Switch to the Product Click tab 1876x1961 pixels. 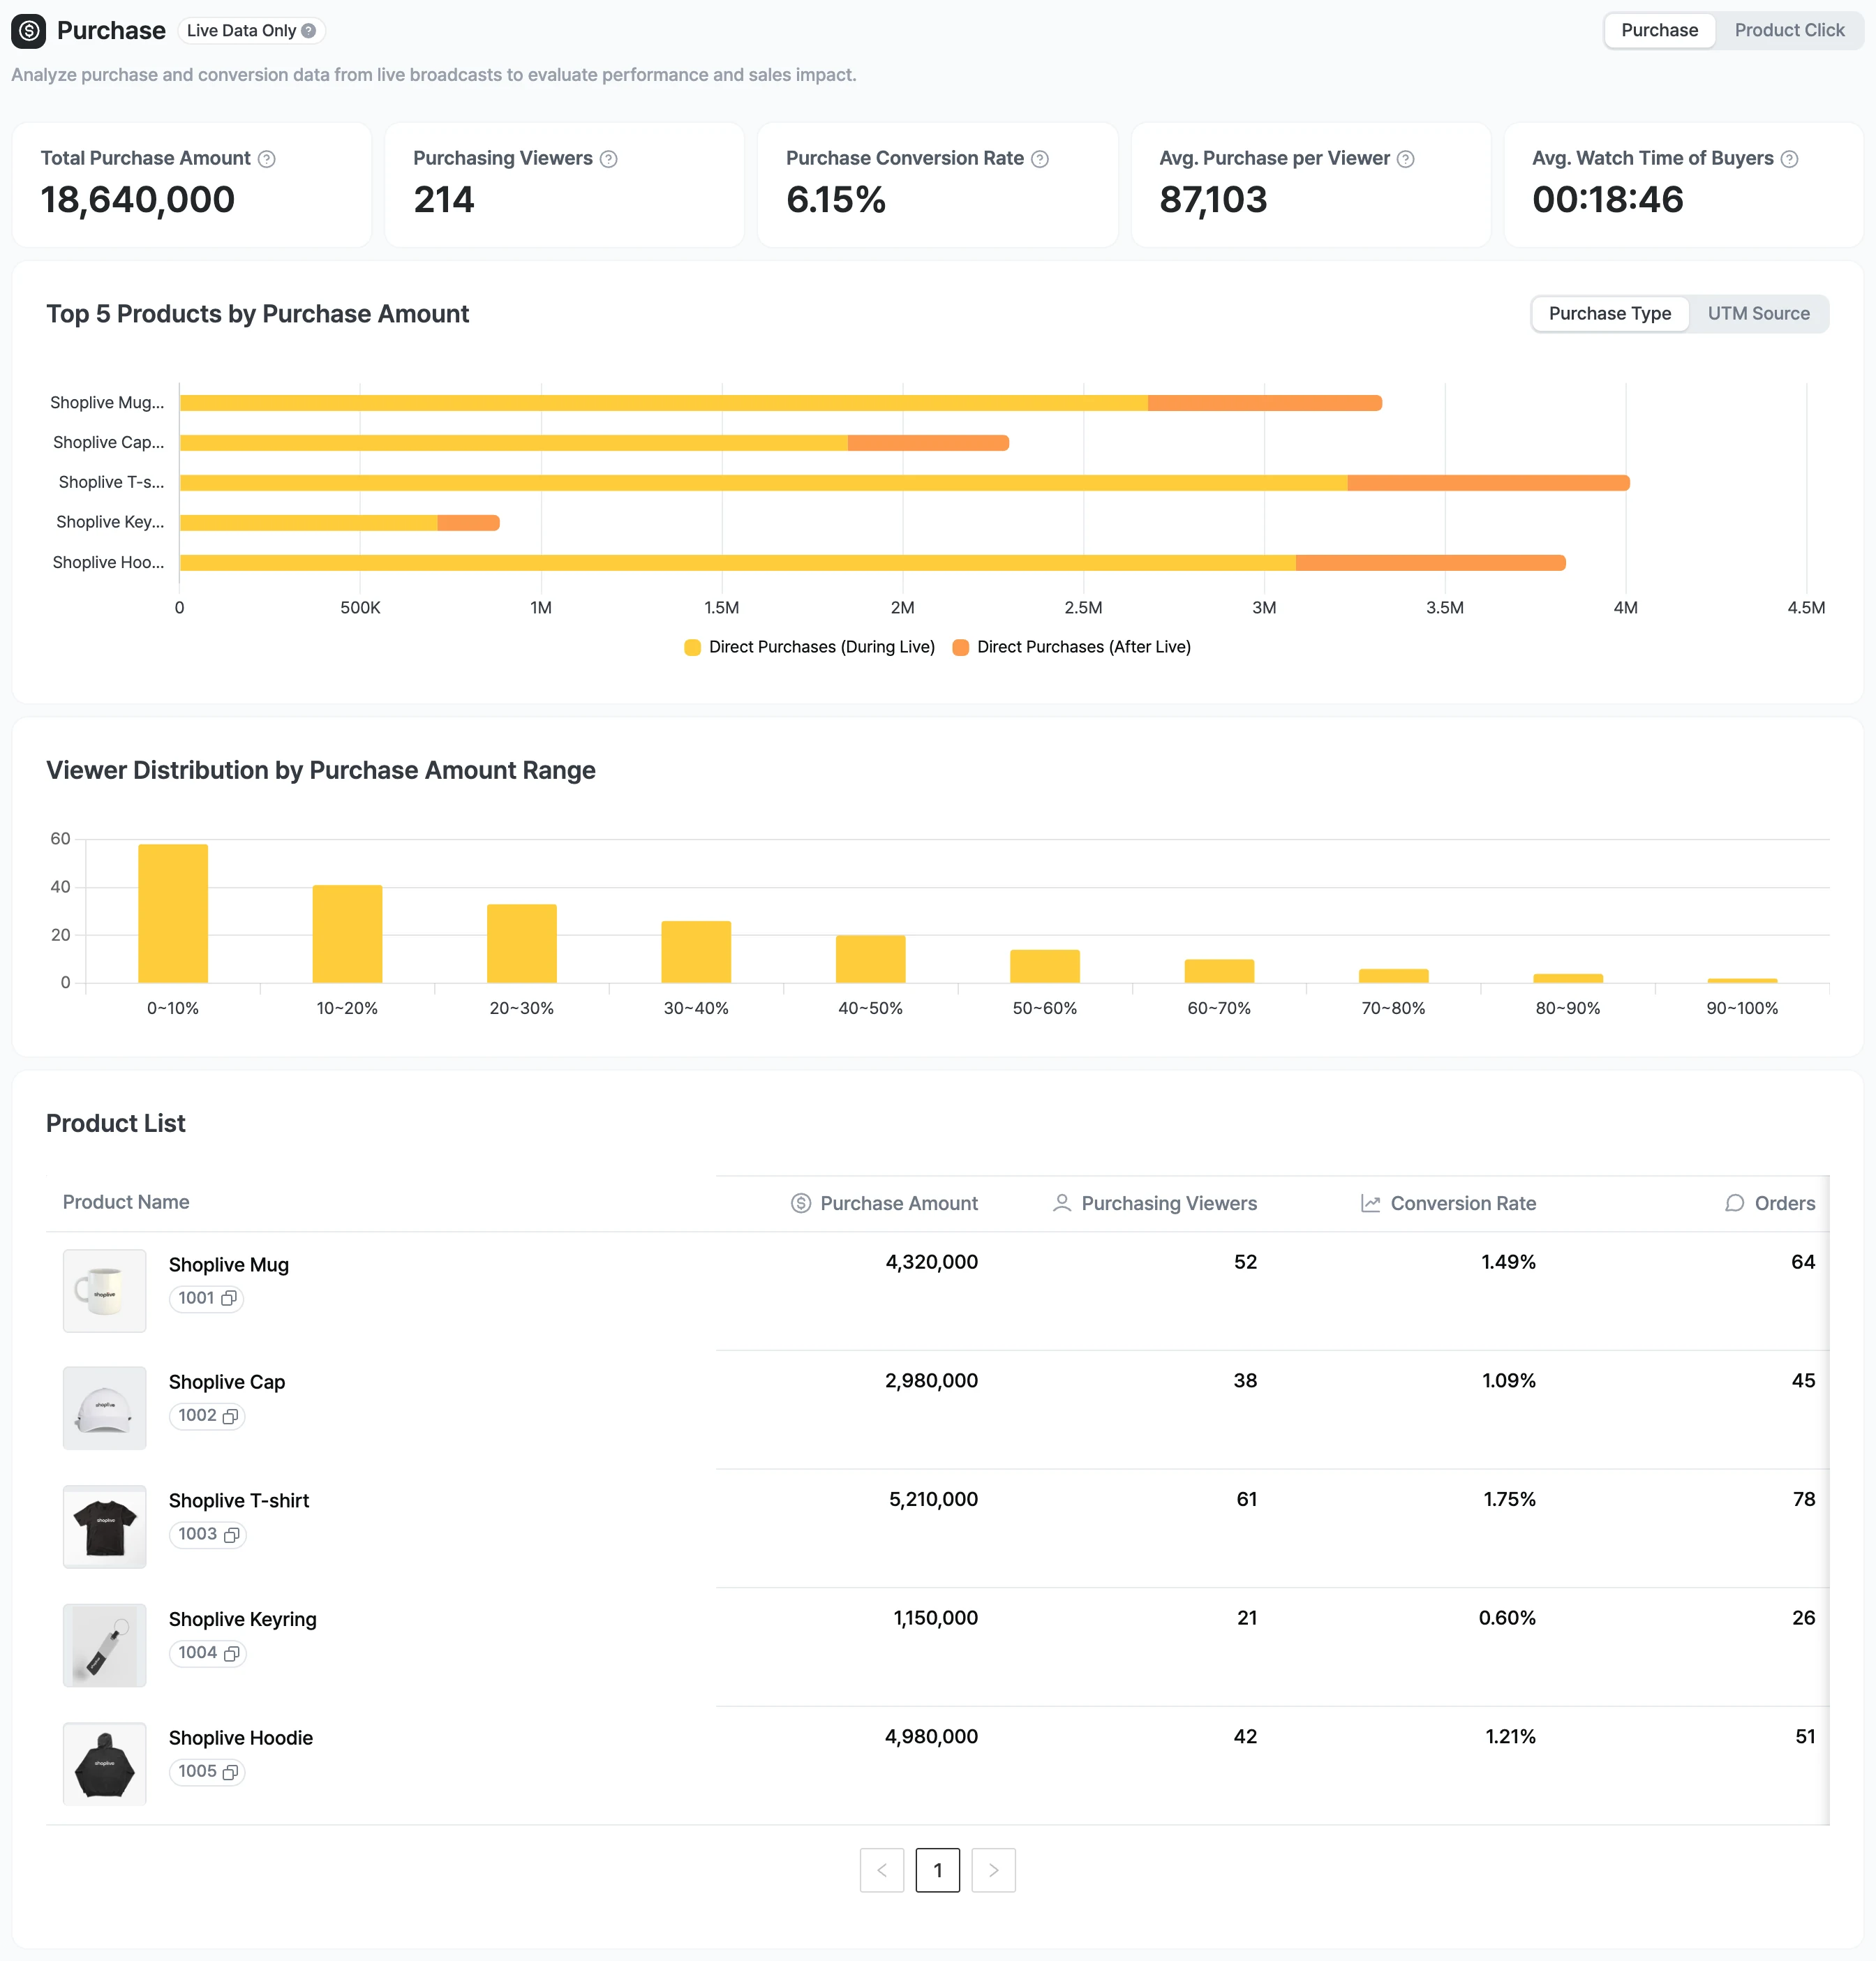point(1789,31)
